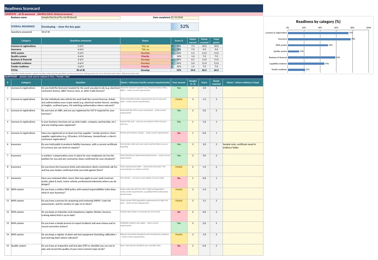Click the 'QUESTIONS – answer each one' section heading
378x260 pixels.
pos(134,77)
